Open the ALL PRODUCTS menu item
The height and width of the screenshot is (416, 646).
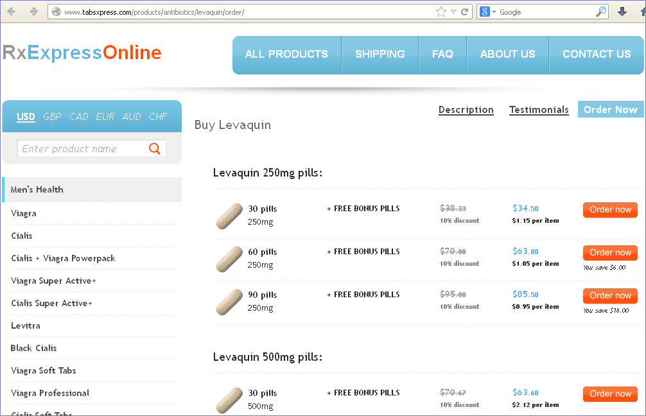point(286,55)
